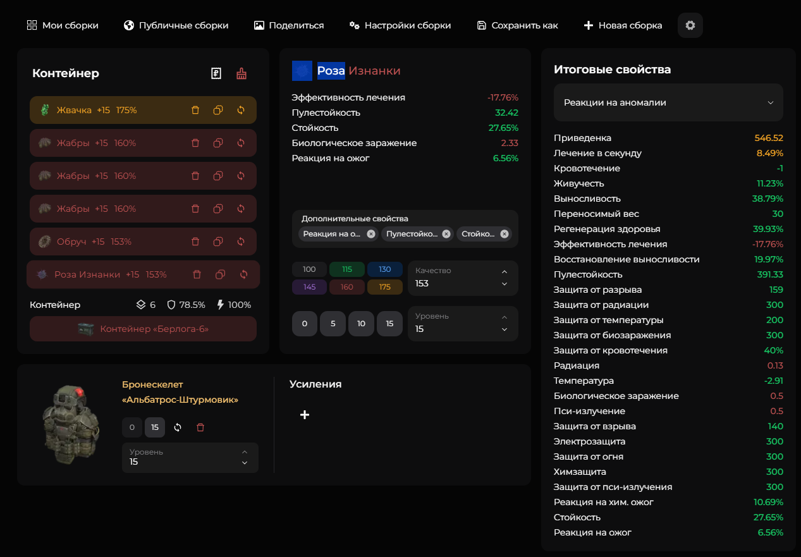Open Публичные сборки menu item

[176, 25]
